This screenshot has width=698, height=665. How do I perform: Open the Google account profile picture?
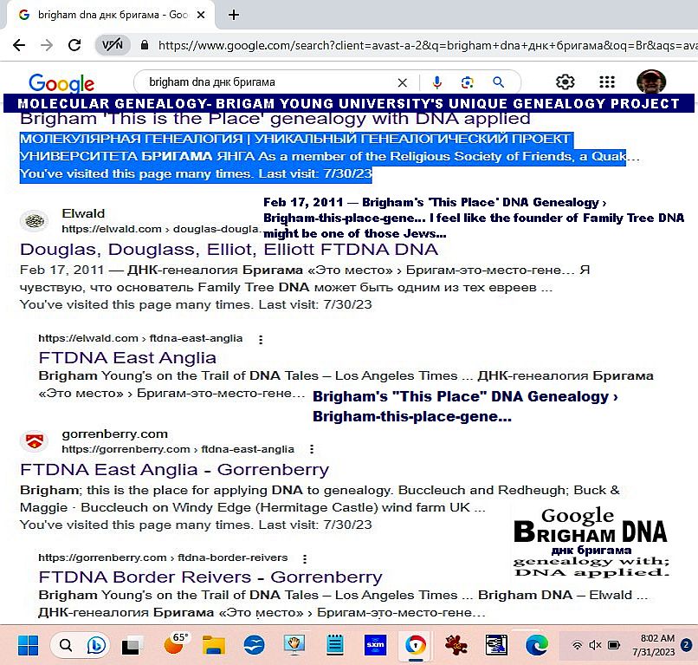[x=651, y=81]
